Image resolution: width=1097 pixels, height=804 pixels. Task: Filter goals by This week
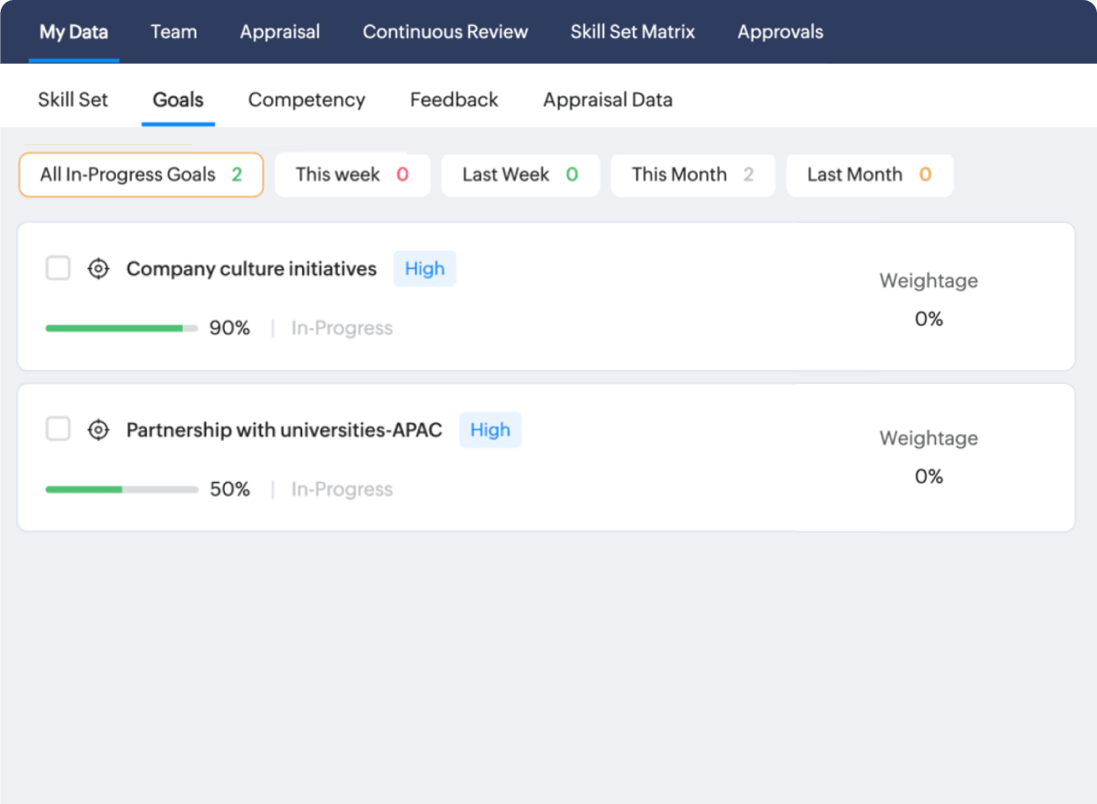tap(352, 174)
